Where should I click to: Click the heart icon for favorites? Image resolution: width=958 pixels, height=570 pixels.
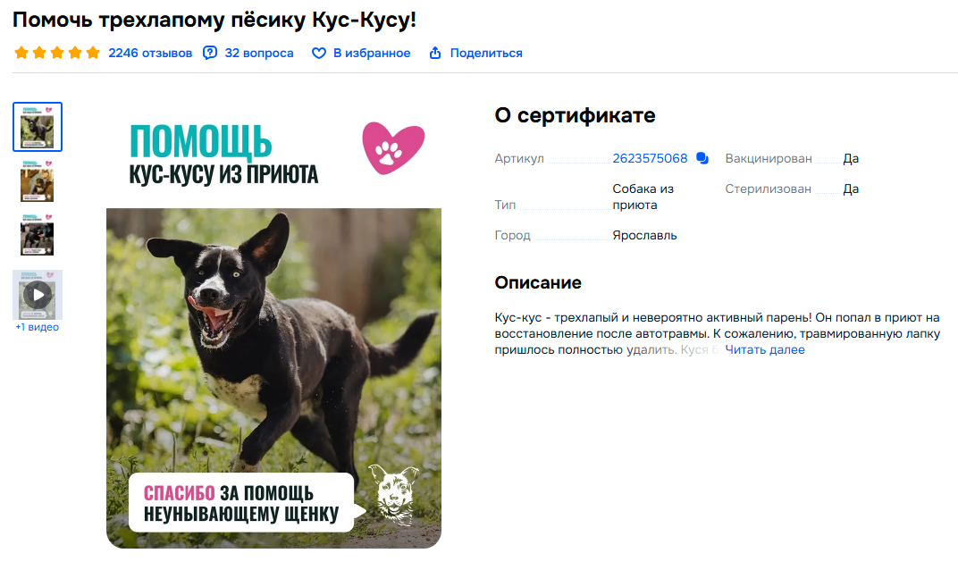(319, 53)
